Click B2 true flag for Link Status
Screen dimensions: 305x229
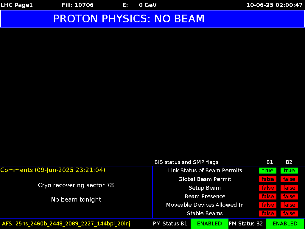point(289,171)
